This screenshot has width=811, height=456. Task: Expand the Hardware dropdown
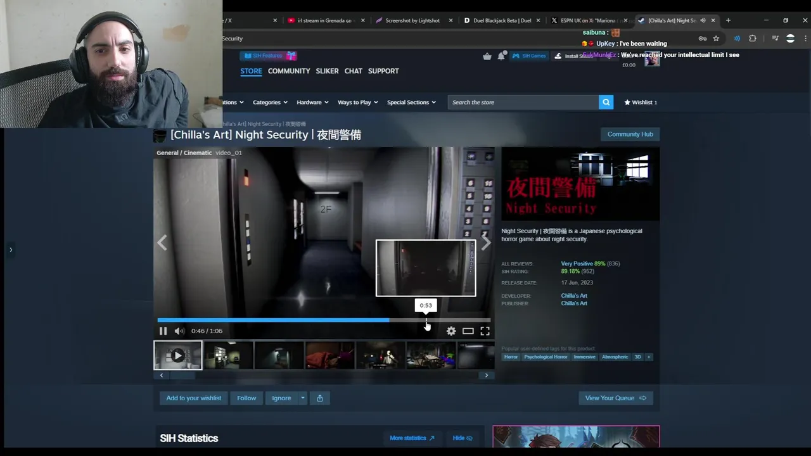click(x=312, y=102)
